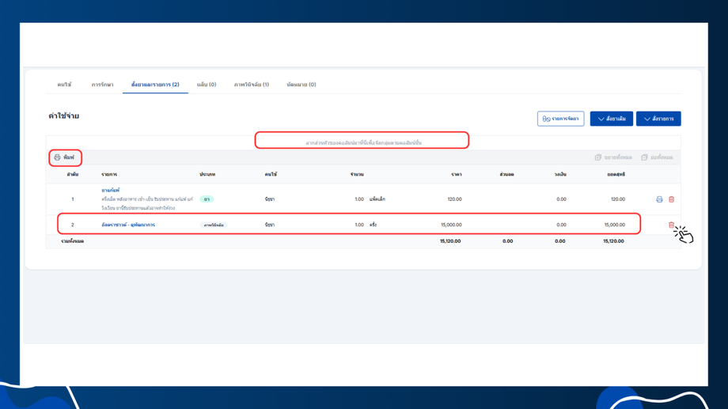Delete row 2 ultrasound item with trash icon

point(671,225)
